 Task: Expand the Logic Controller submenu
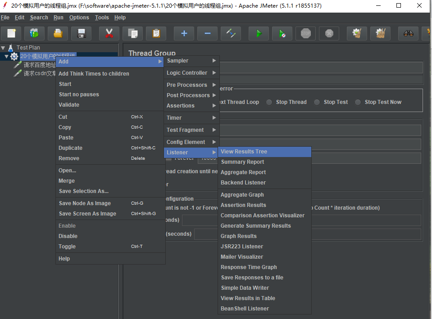[191, 72]
